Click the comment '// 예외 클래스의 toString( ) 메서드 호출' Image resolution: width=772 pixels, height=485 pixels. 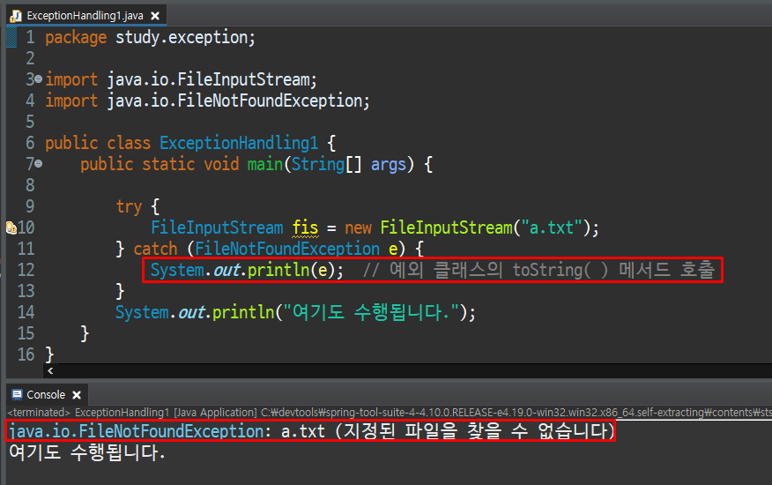point(538,270)
